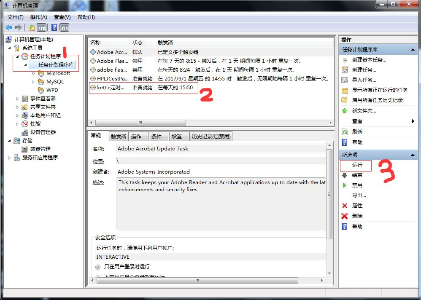This screenshot has width=421, height=300.
Task: Select 系统工具 in the tree
Action: coord(32,48)
